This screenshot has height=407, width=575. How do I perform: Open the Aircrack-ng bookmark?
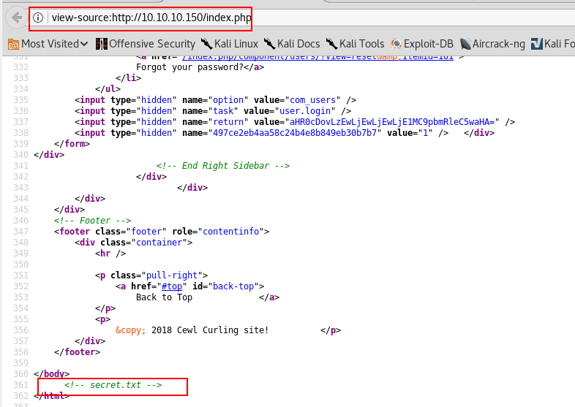(494, 44)
